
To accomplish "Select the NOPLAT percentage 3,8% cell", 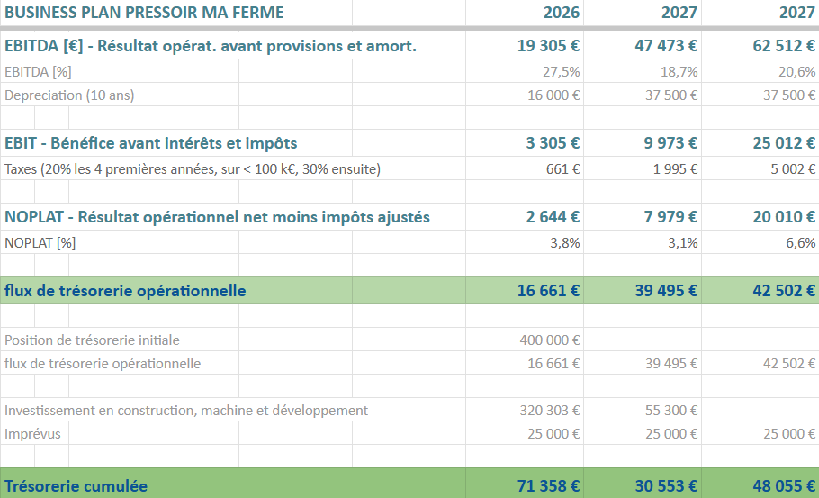I will click(565, 242).
